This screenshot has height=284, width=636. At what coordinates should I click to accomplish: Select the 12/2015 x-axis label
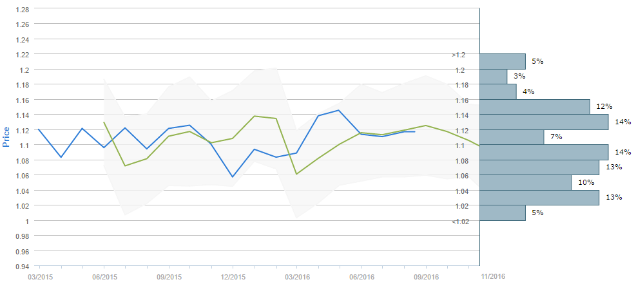[x=233, y=276]
